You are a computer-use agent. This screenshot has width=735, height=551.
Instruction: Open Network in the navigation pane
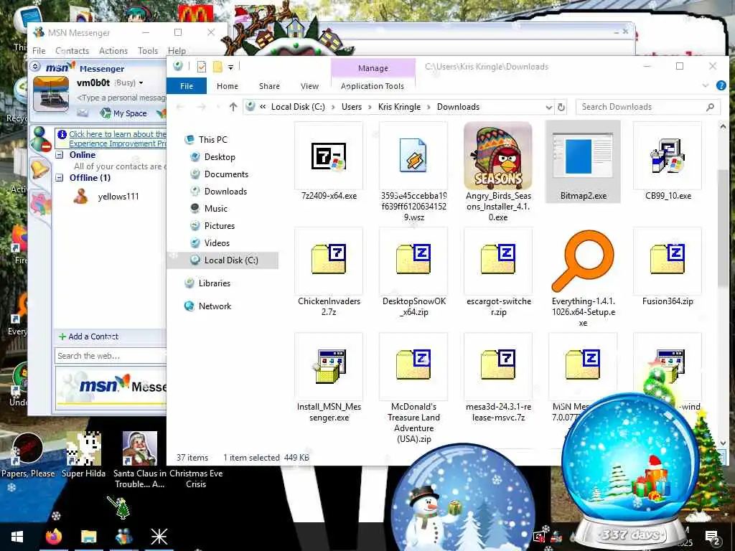point(215,306)
